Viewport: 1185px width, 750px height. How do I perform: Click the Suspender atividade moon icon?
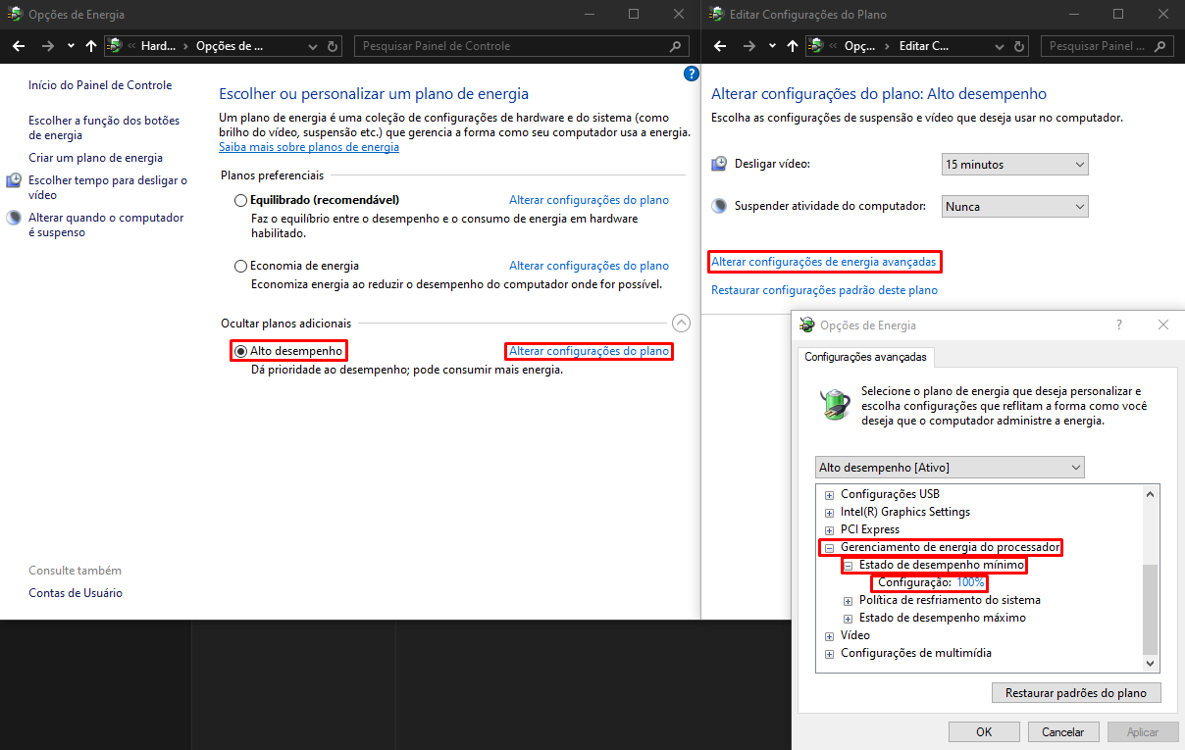(720, 207)
